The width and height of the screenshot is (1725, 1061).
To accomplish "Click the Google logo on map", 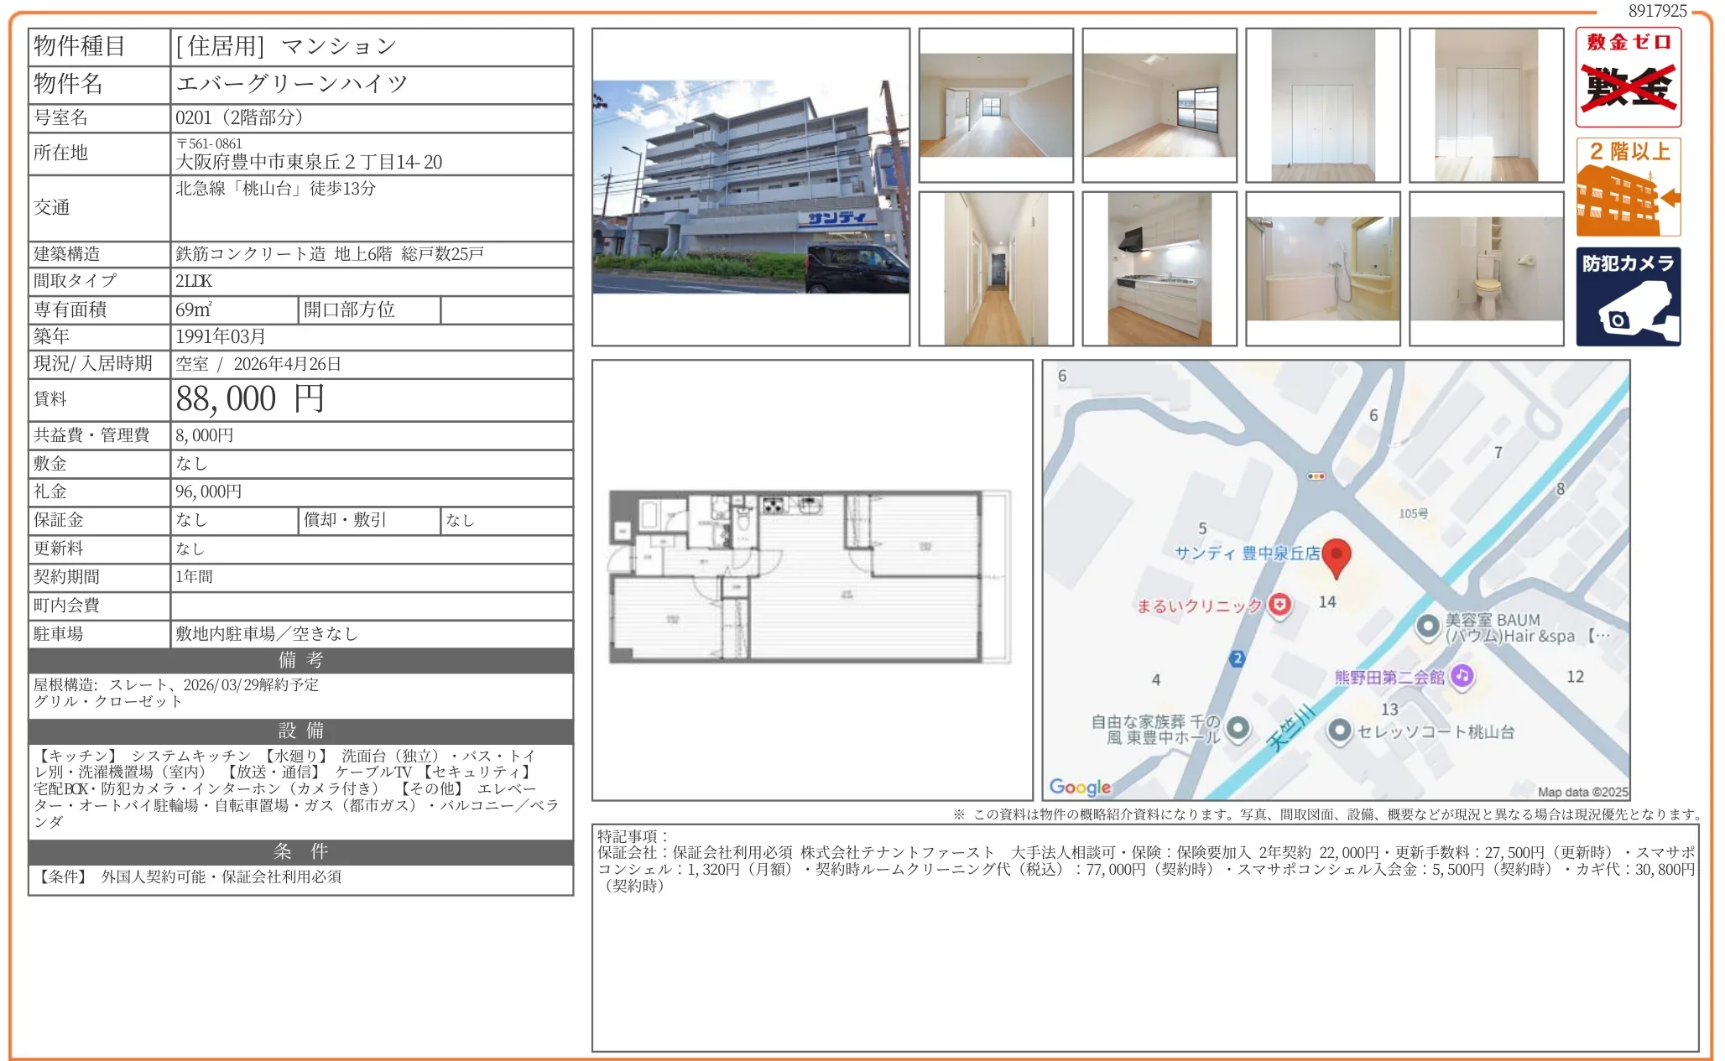I will [x=1079, y=787].
